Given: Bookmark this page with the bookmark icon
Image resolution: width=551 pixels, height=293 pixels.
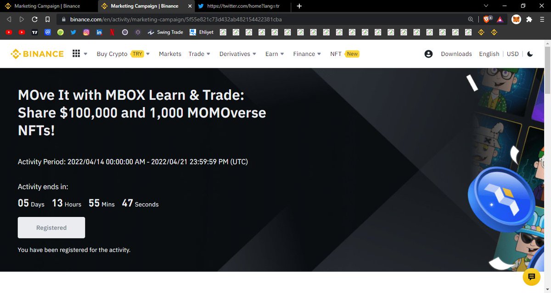Looking at the screenshot, I should pos(47,19).
